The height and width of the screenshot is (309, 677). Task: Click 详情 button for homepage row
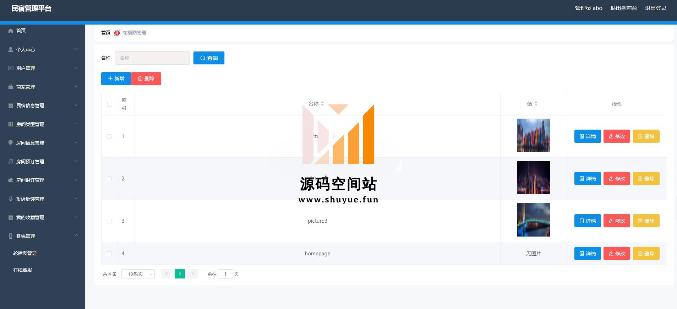pyautogui.click(x=588, y=254)
